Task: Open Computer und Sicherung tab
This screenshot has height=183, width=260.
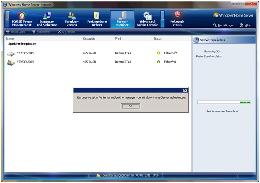Action: tap(47, 19)
